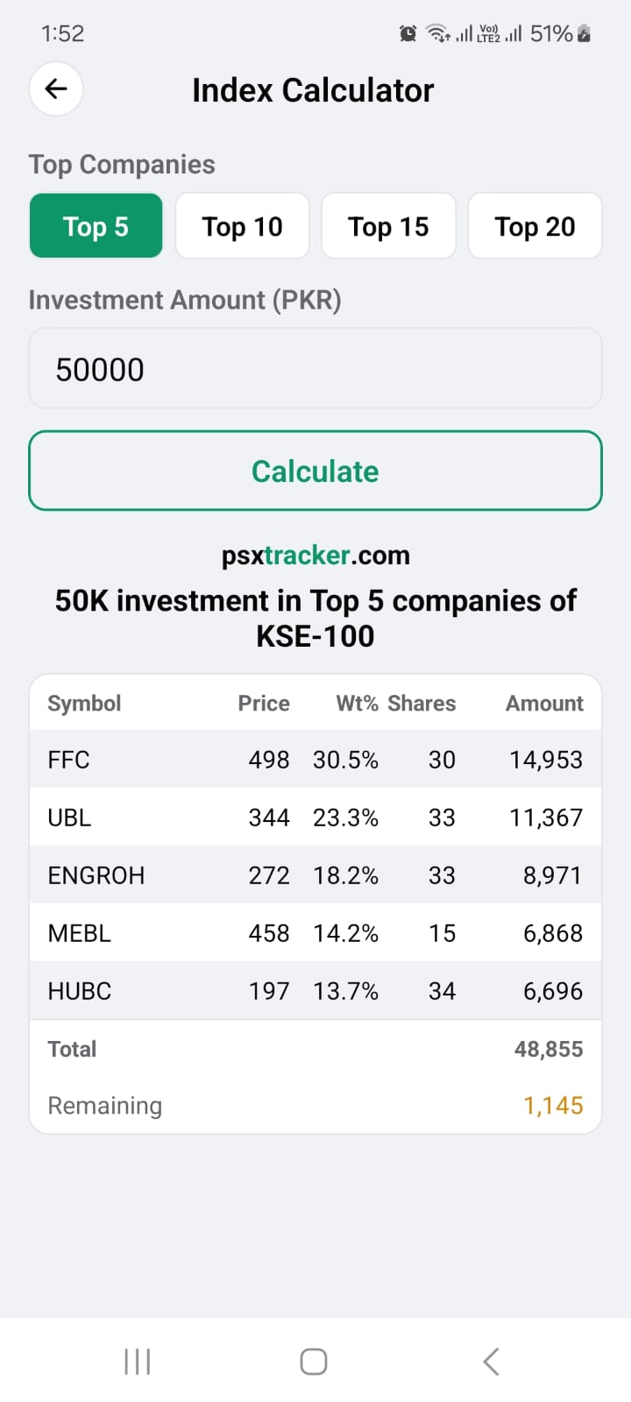Select the ENGROH table row
631x1402 pixels.
(315, 875)
